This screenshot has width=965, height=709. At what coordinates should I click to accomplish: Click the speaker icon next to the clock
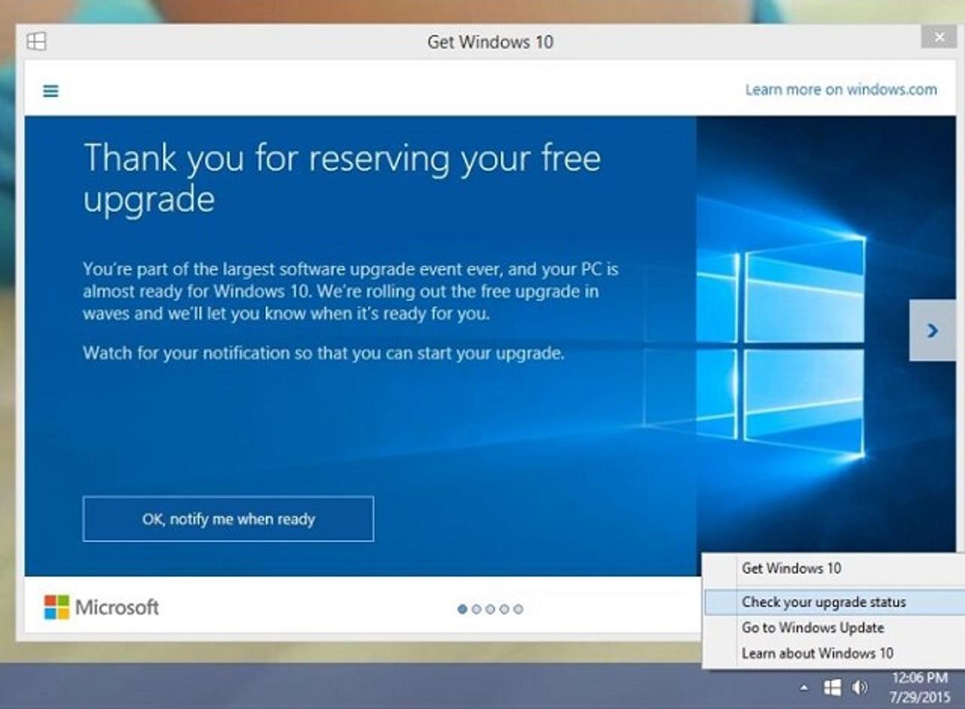tap(859, 688)
